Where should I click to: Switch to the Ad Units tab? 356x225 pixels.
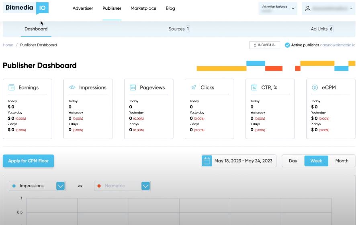click(321, 29)
